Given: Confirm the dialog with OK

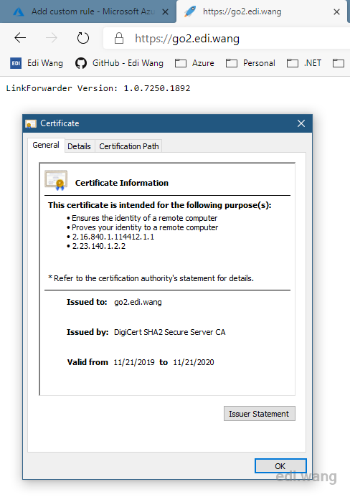Looking at the screenshot, I should 280,466.
